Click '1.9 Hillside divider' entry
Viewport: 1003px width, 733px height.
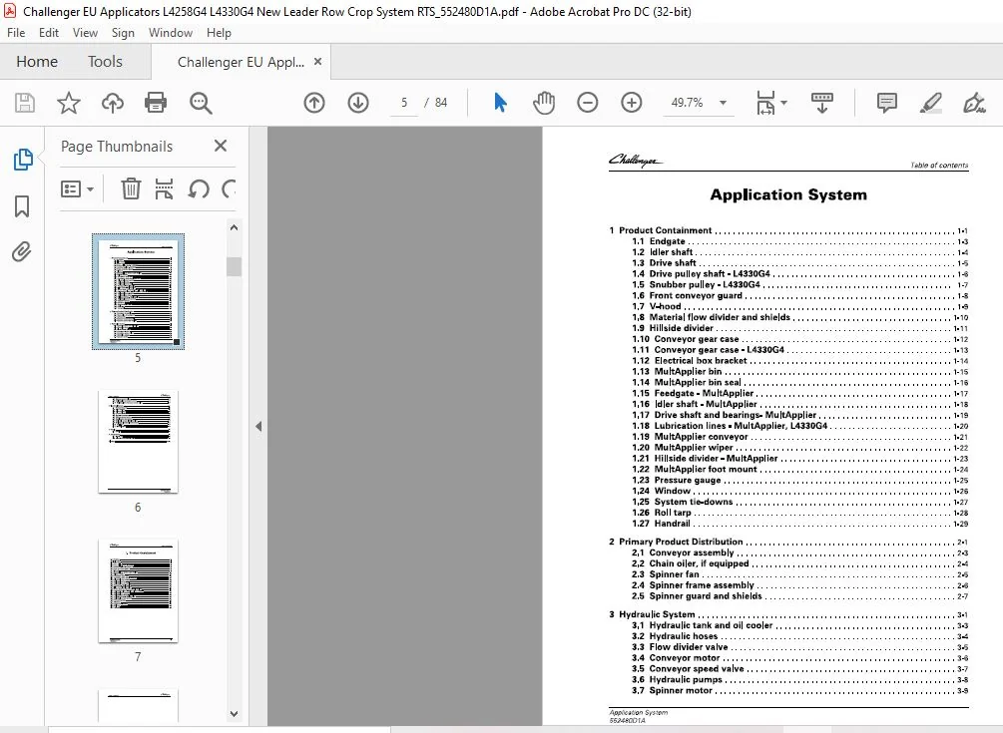point(799,328)
